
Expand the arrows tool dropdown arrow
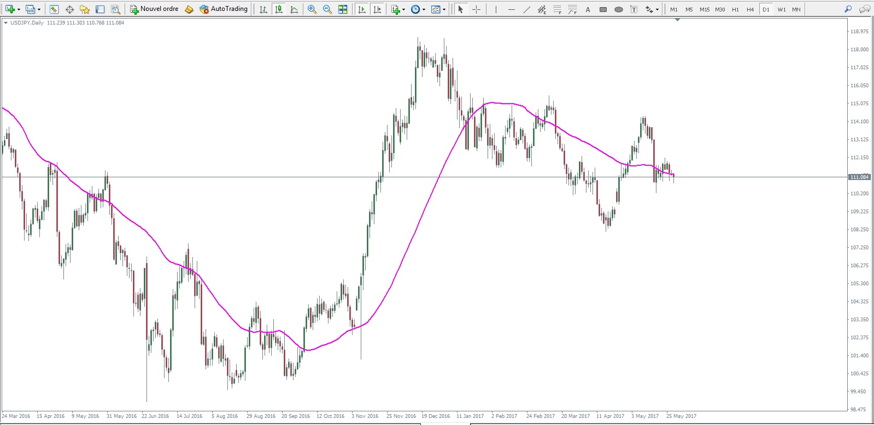tap(658, 9)
